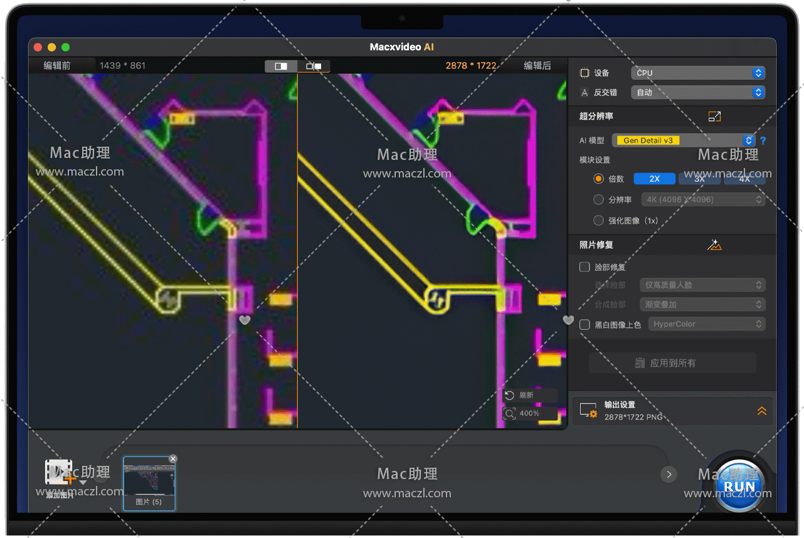804x538 pixels.
Task: Click the 400% zoom magnifier icon
Action: [509, 414]
